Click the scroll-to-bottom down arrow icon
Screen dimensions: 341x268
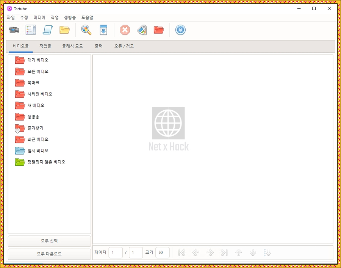click(x=253, y=252)
